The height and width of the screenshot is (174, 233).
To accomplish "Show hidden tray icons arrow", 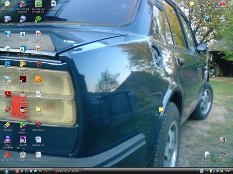I will click(207, 171).
